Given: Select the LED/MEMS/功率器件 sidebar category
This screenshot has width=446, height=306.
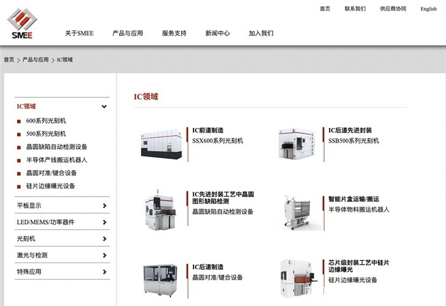Looking at the screenshot, I should click(45, 222).
